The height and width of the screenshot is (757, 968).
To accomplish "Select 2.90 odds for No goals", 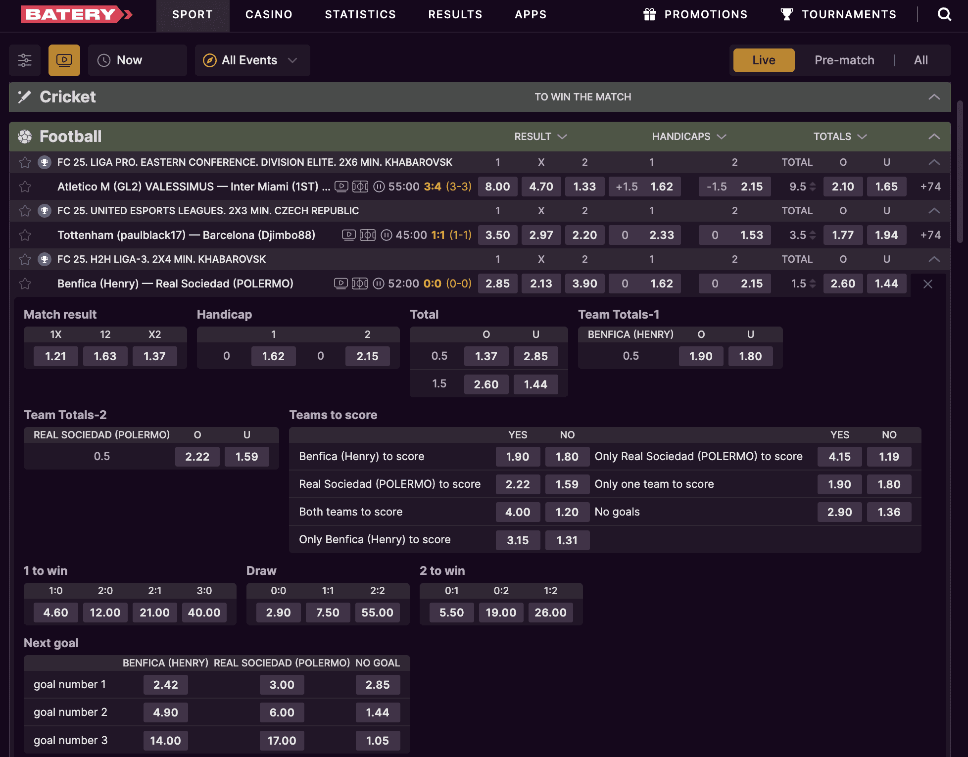I will coord(839,512).
